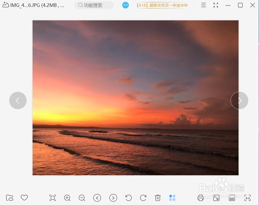Maximize the image viewer window
The height and width of the screenshot is (205, 259).
tap(240, 5)
